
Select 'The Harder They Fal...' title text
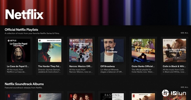coord(49,66)
